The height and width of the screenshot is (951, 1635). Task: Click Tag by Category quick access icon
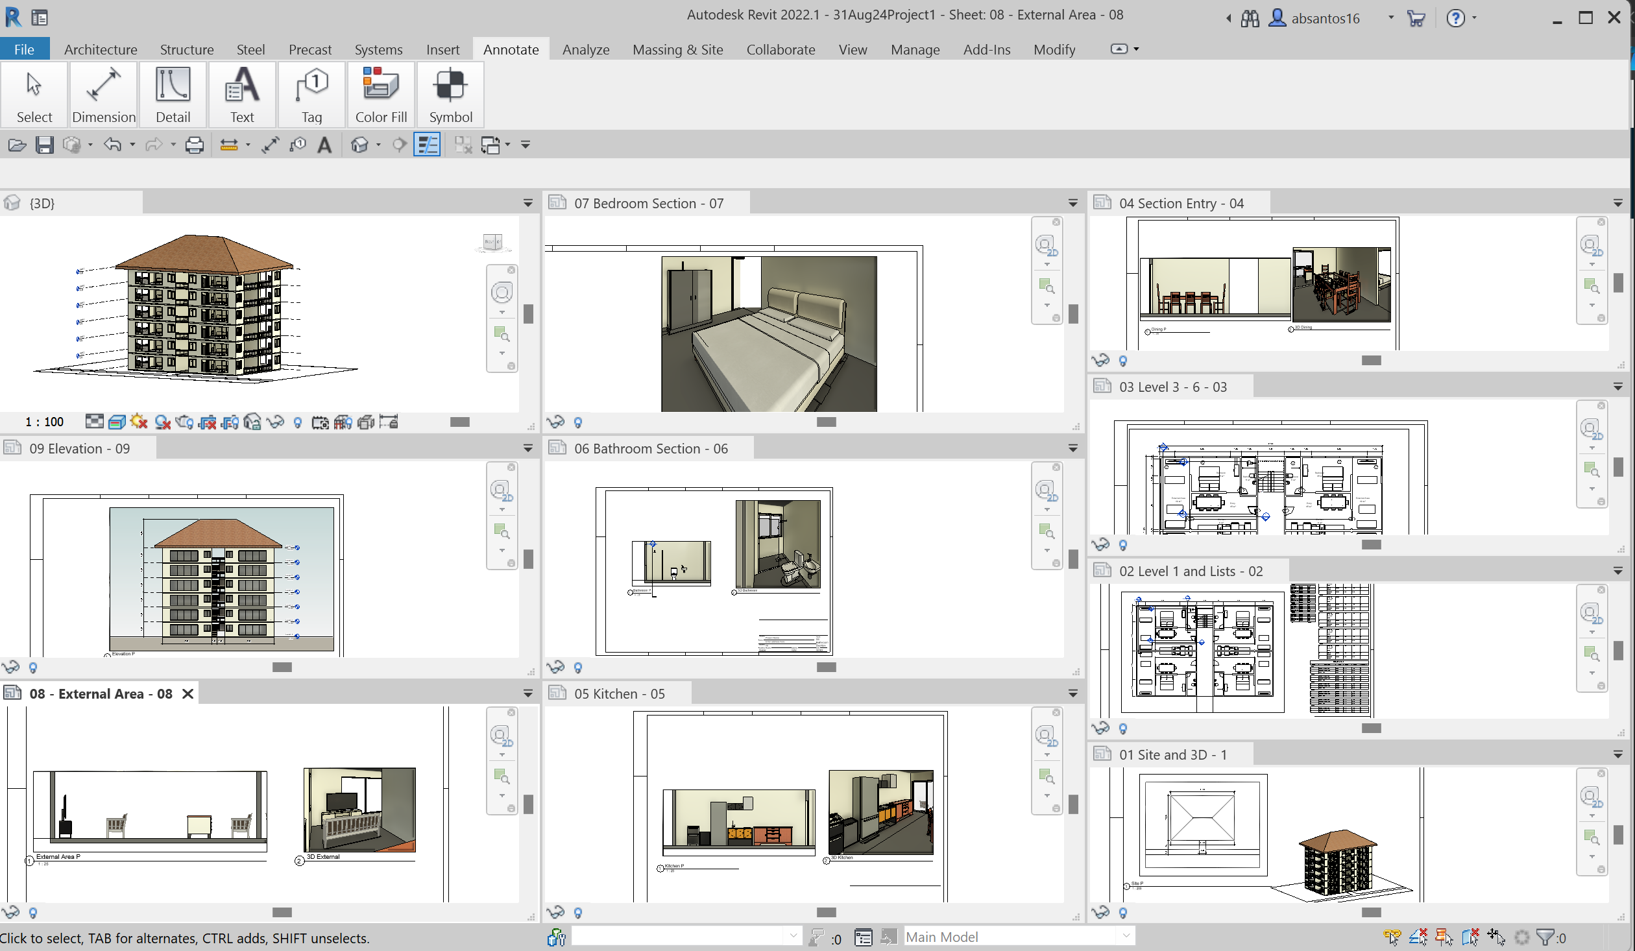point(298,145)
